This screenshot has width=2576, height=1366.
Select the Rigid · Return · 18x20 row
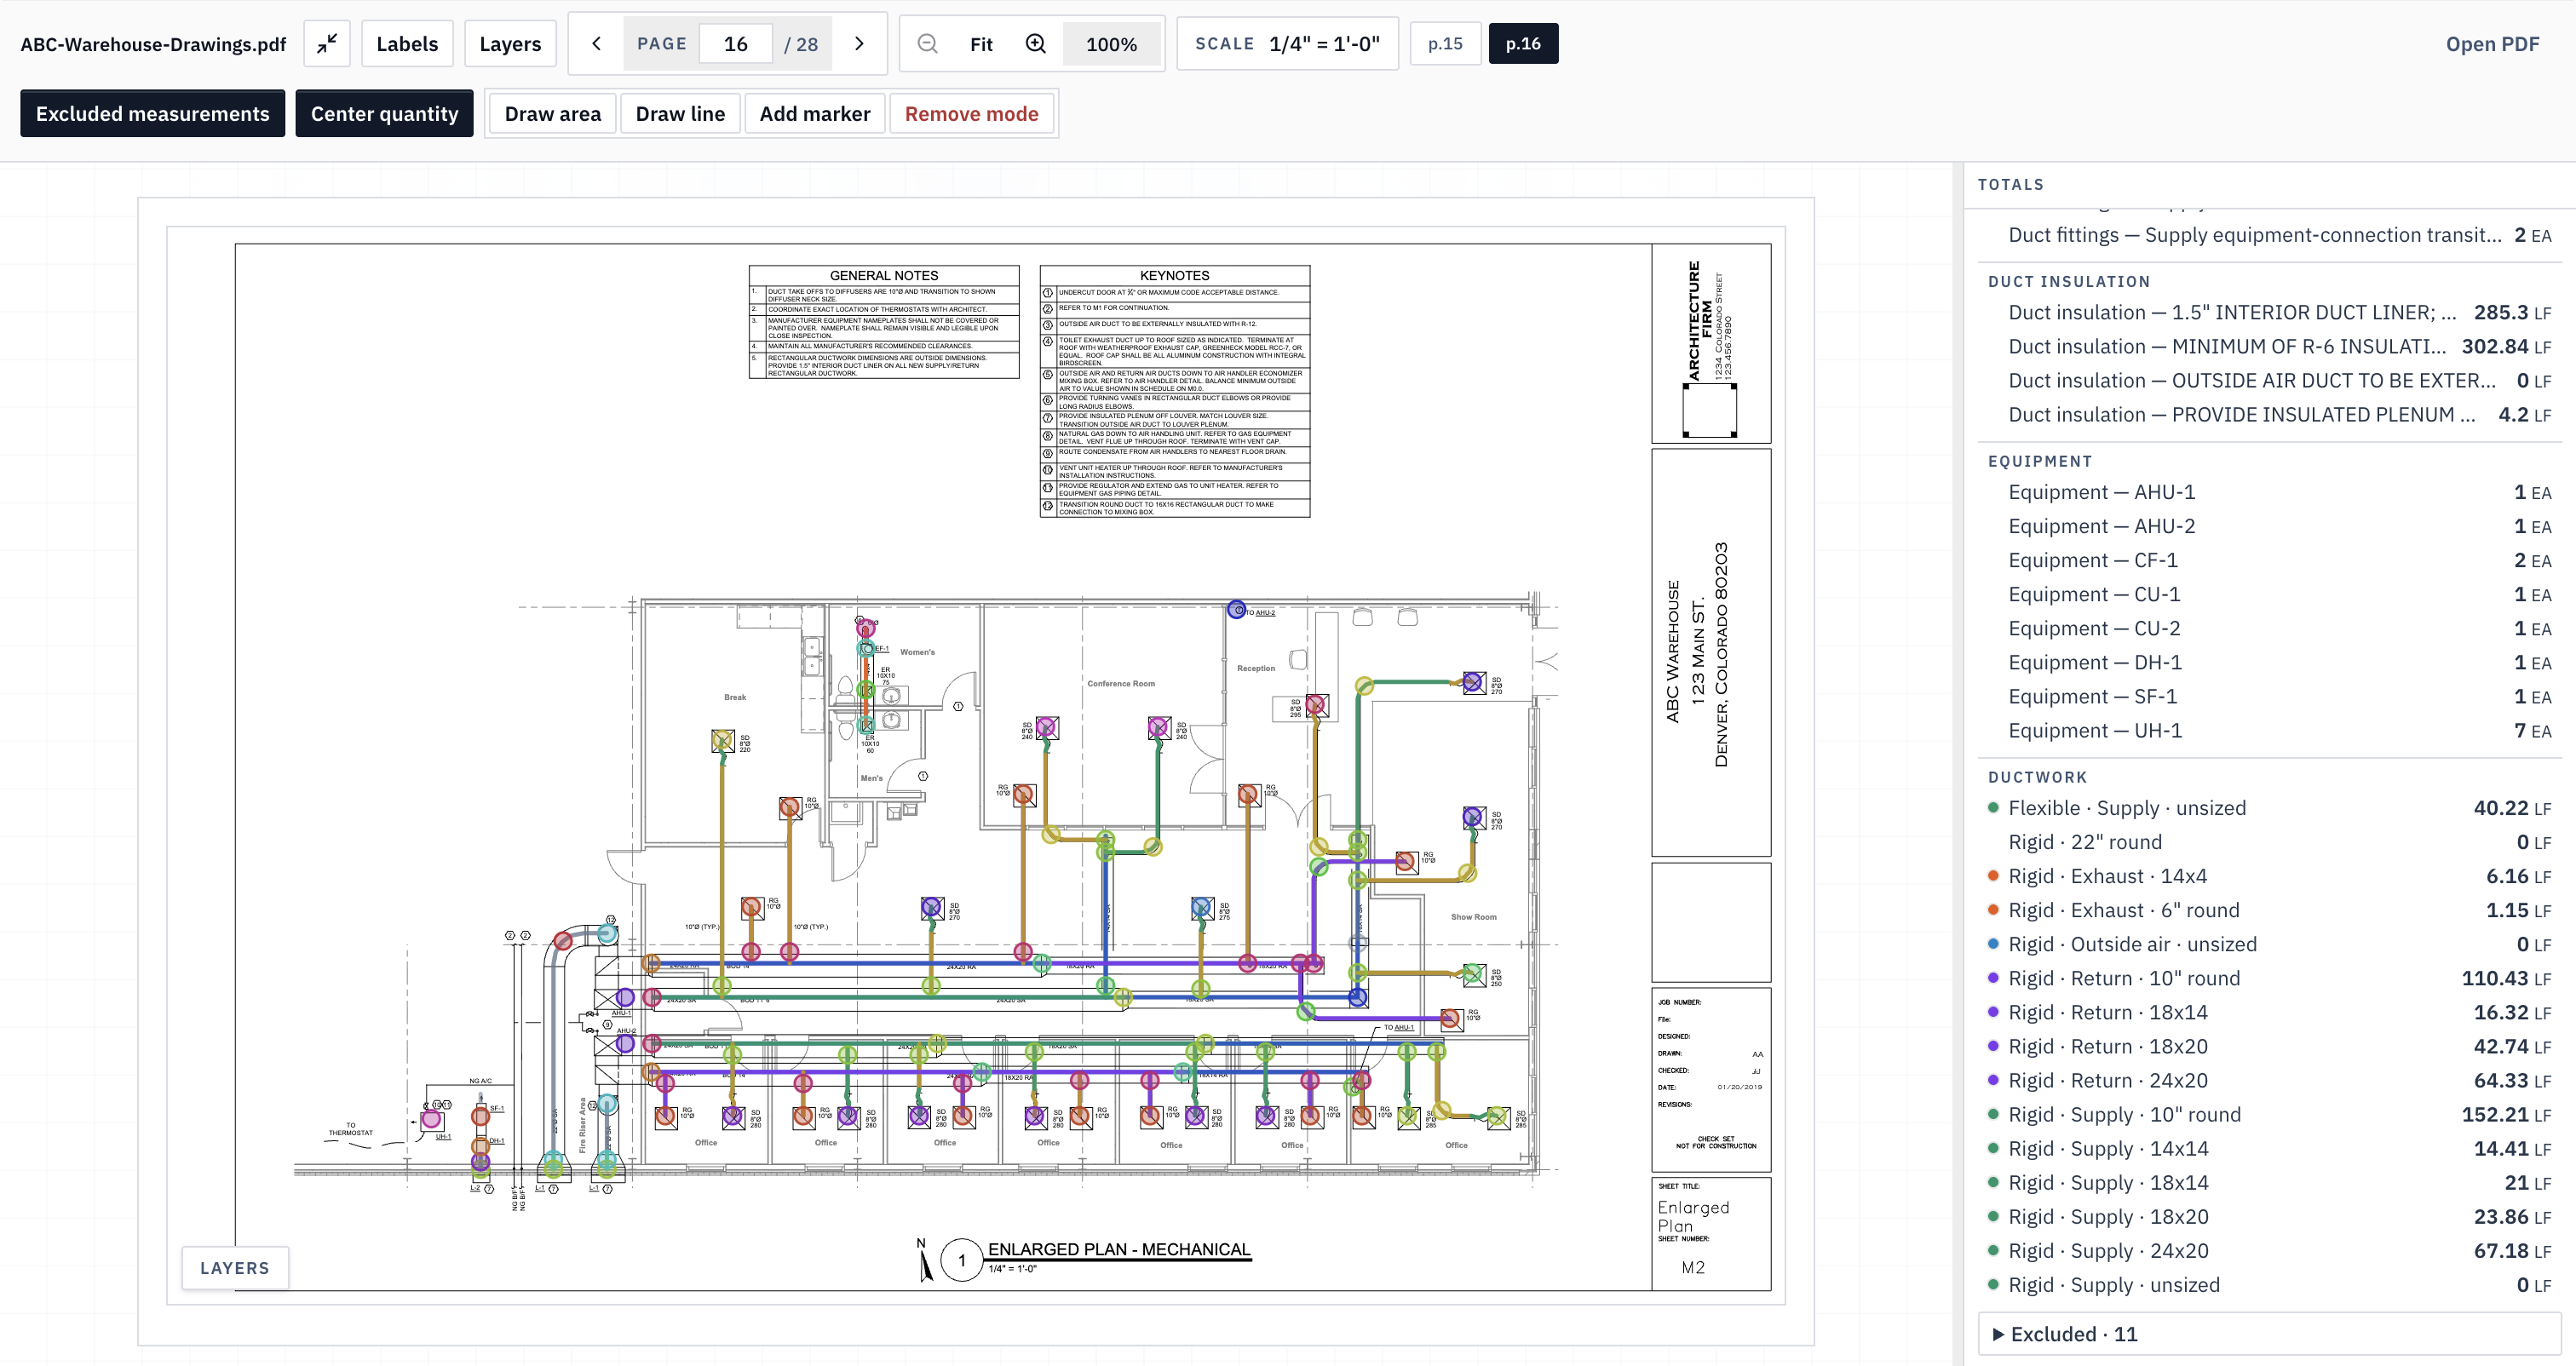pyautogui.click(x=2269, y=1047)
